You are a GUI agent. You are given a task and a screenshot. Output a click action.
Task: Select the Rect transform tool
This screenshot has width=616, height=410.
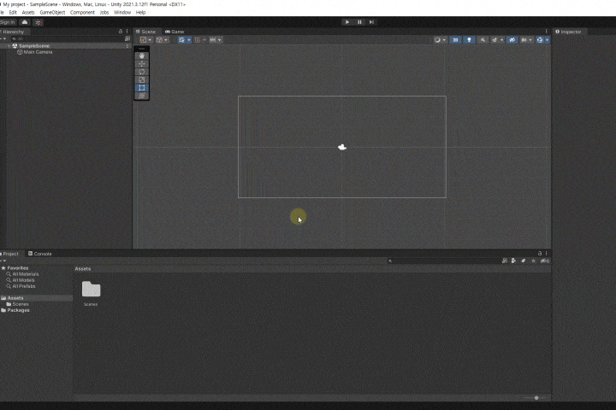coord(141,88)
